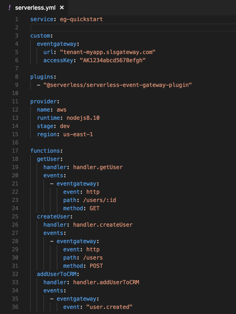This screenshot has height=314, width=236.
Task: Click line number 1 in gutter
Action: pyautogui.click(x=16, y=19)
